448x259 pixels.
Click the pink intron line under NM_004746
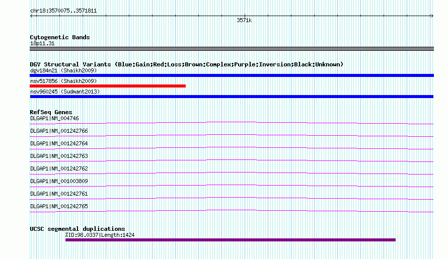(x=232, y=122)
